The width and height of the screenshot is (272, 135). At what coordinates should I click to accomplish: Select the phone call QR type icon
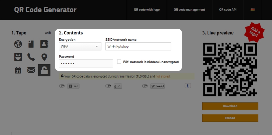point(31,57)
